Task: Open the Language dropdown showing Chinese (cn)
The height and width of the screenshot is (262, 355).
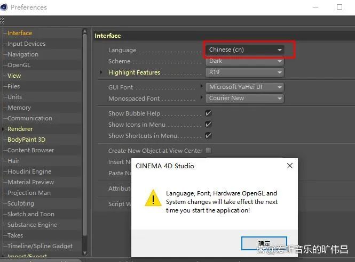Action: (244, 50)
